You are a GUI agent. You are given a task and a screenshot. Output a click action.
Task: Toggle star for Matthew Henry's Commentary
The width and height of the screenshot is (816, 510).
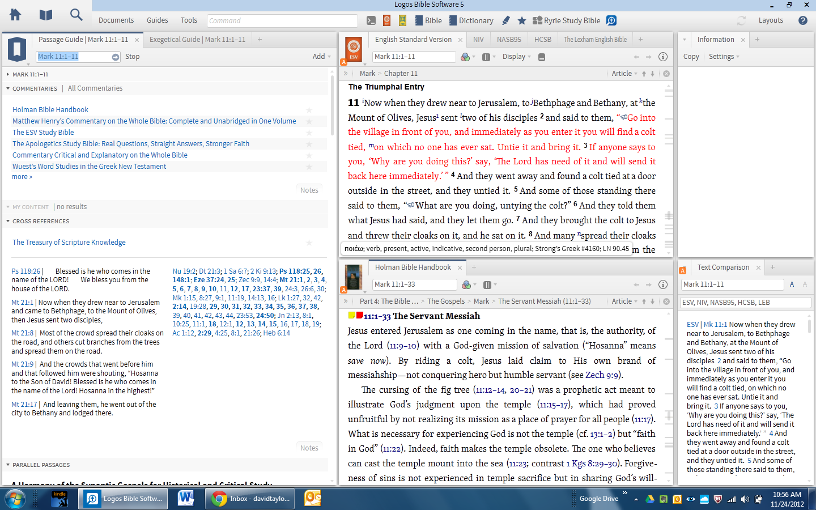click(309, 121)
